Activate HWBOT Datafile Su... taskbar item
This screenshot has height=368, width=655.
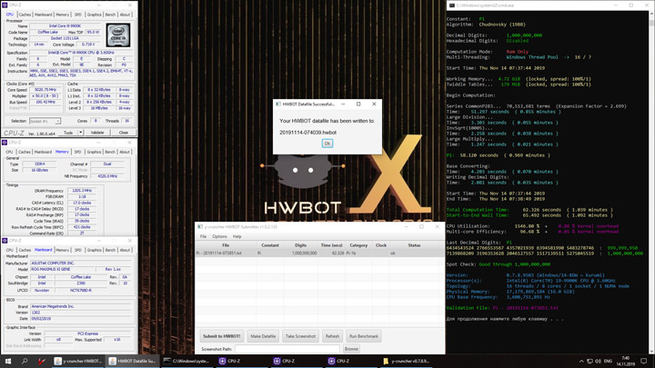[x=132, y=362]
